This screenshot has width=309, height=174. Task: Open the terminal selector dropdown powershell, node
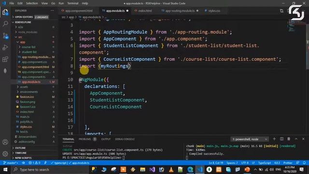[x=250, y=139]
